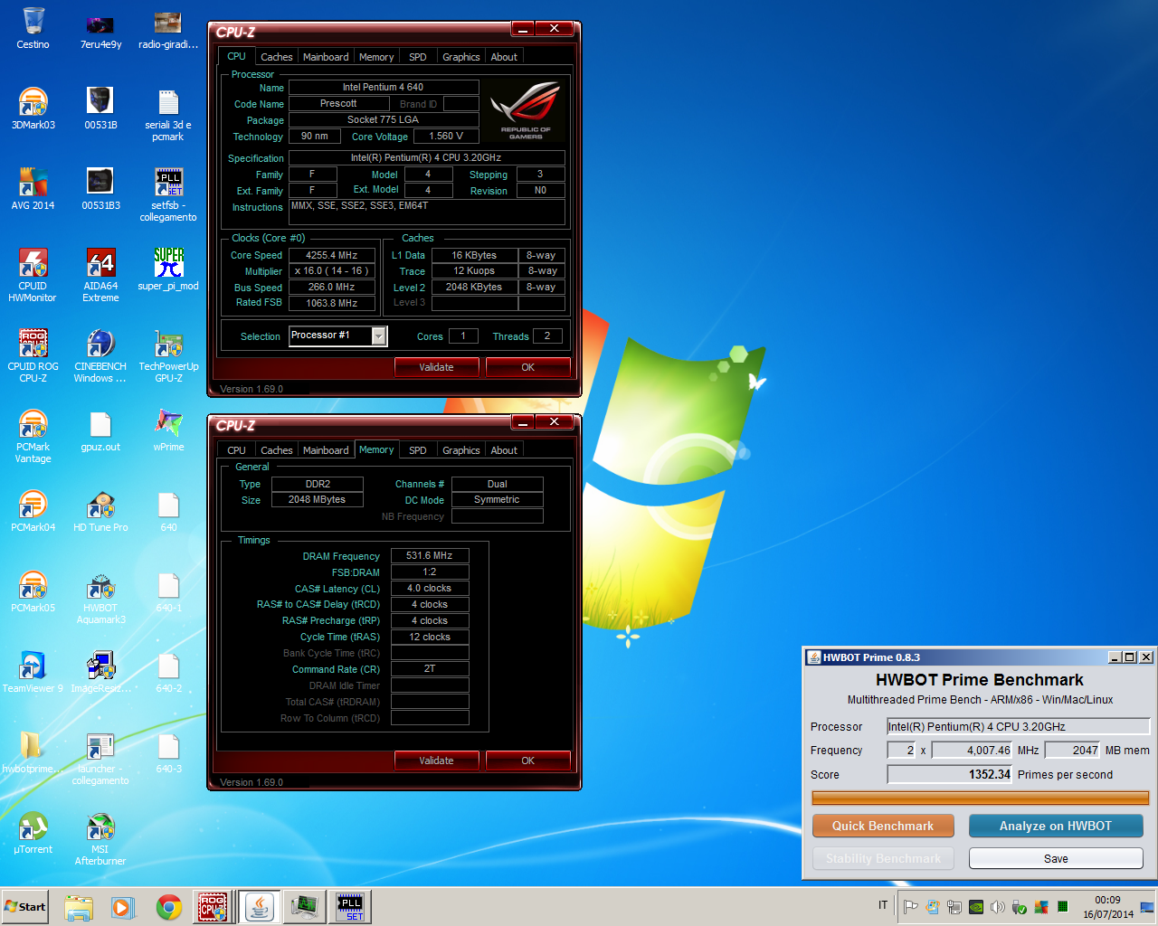Start the Quick Benchmark in HWBOT Prime

pos(883,826)
